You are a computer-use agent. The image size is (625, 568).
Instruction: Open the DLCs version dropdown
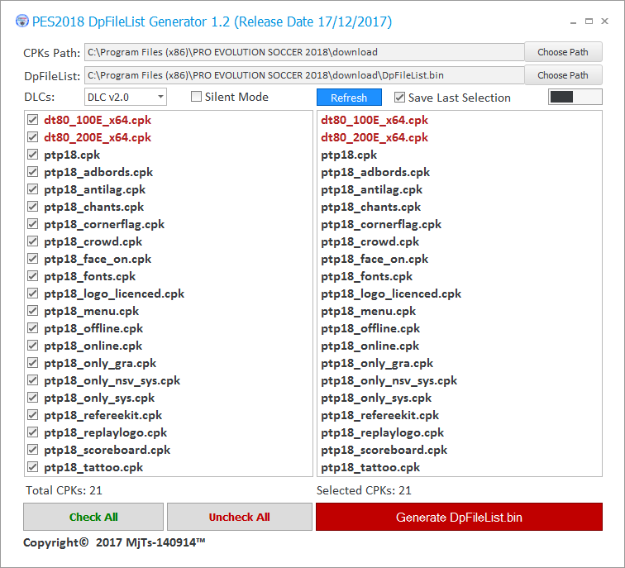126,98
